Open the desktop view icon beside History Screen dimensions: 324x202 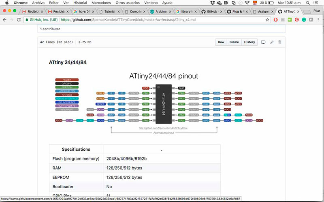click(263, 42)
